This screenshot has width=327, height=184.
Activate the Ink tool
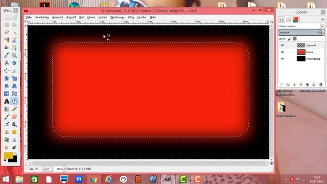point(14,124)
